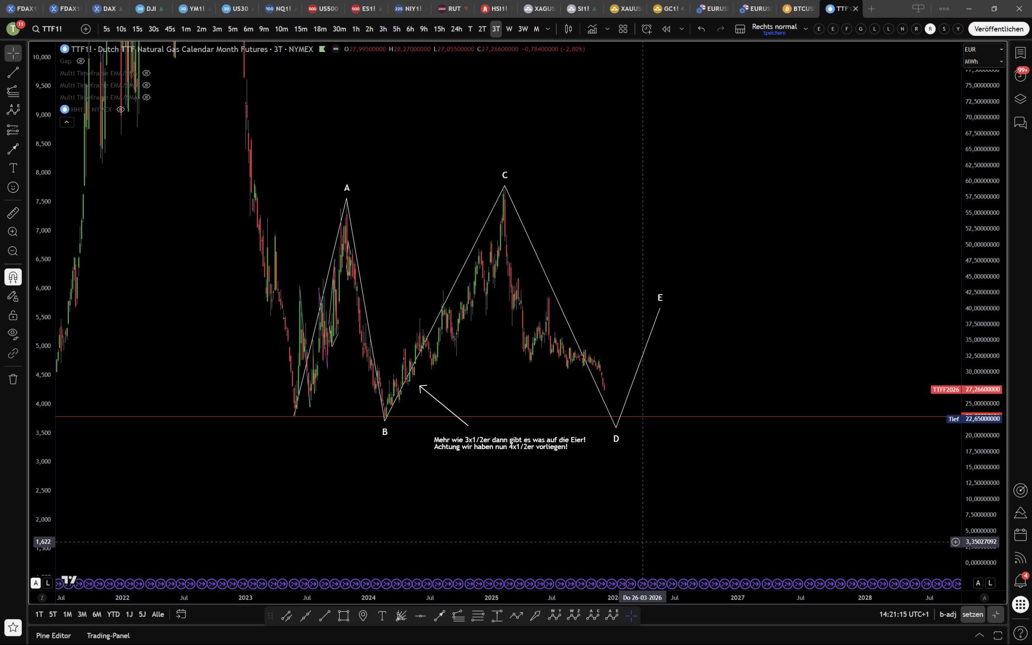Image resolution: width=1032 pixels, height=645 pixels.
Task: Toggle visibility of the Gap indicator
Action: tap(80, 61)
